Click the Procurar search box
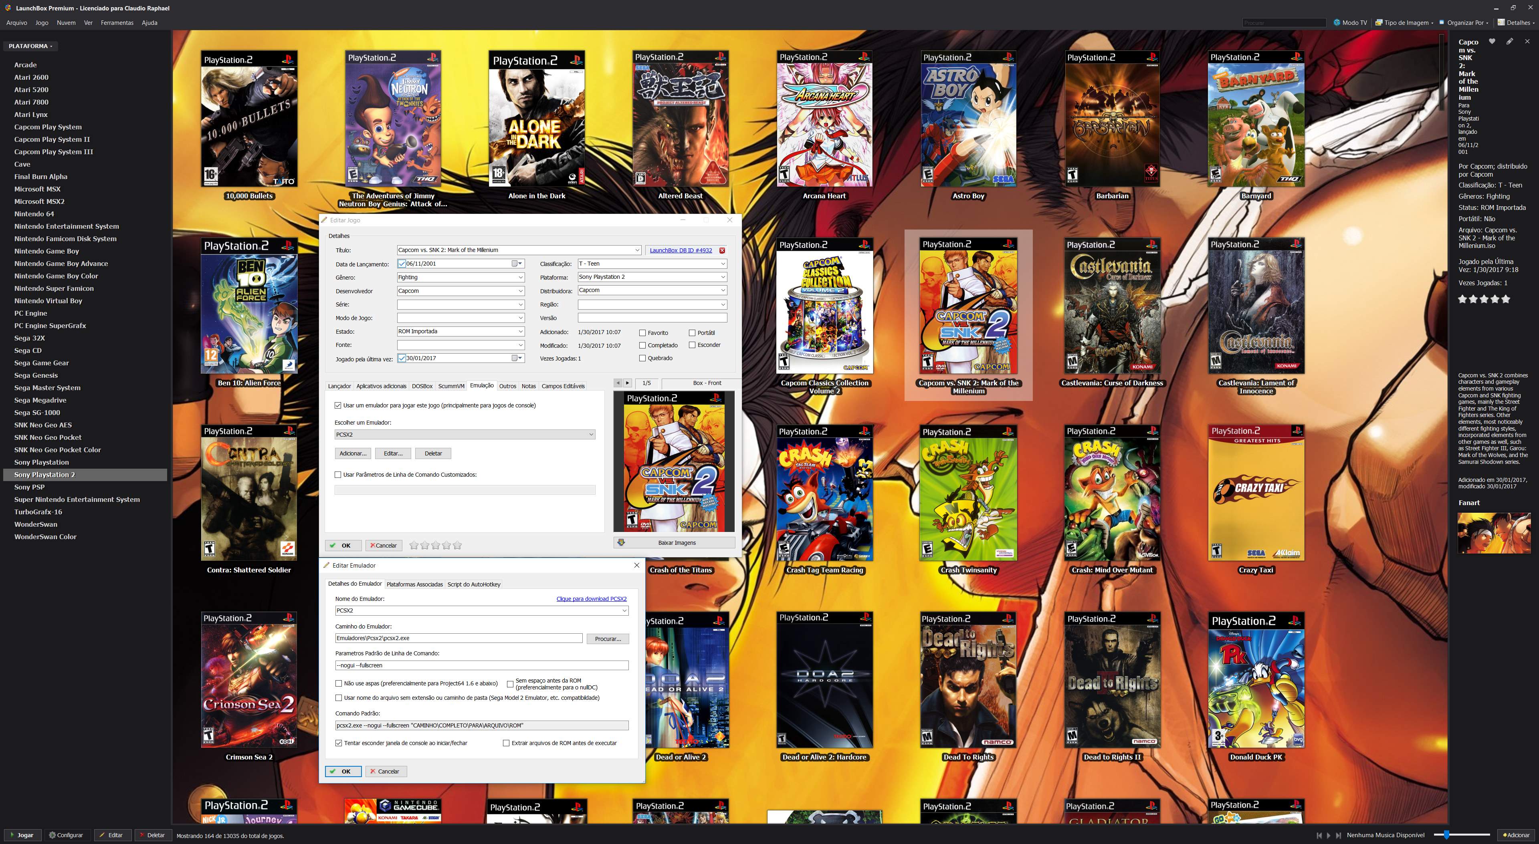 click(x=1284, y=23)
